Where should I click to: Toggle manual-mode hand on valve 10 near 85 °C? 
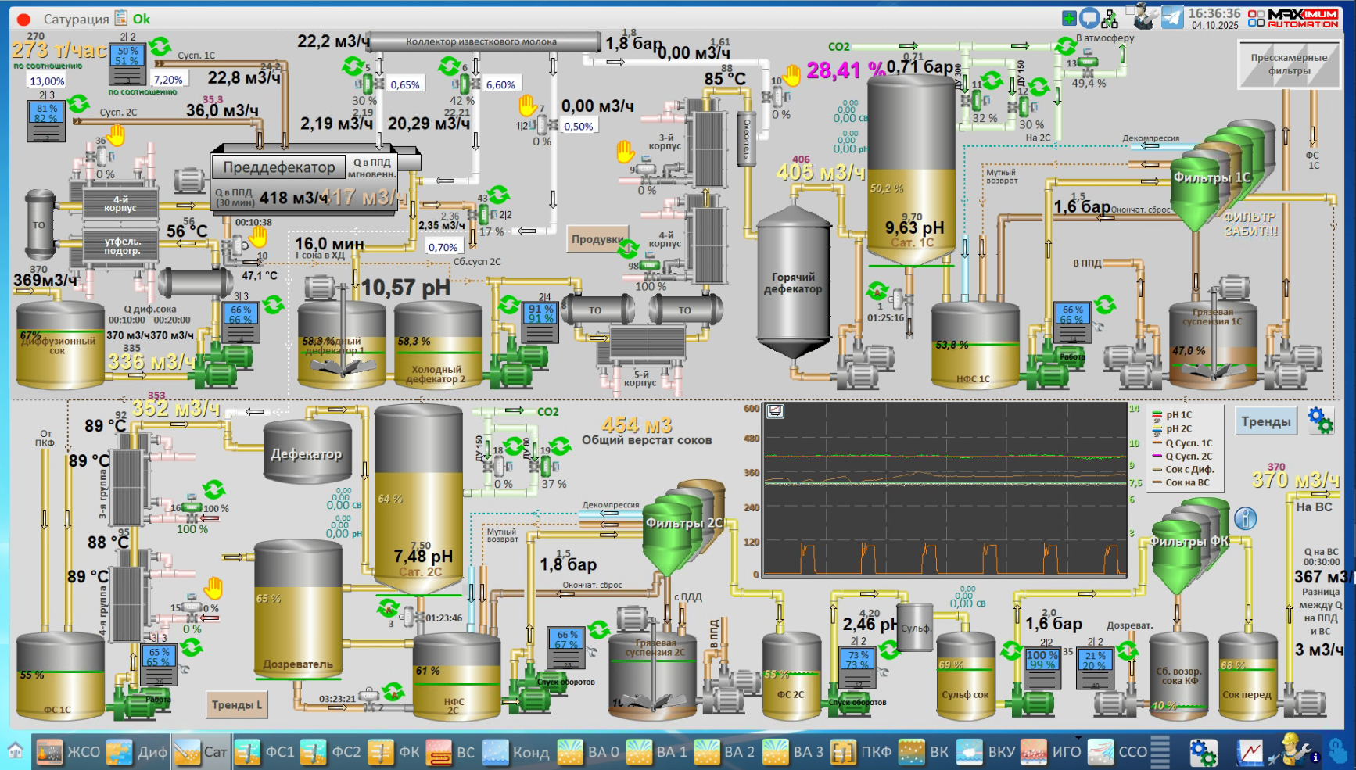[x=792, y=75]
